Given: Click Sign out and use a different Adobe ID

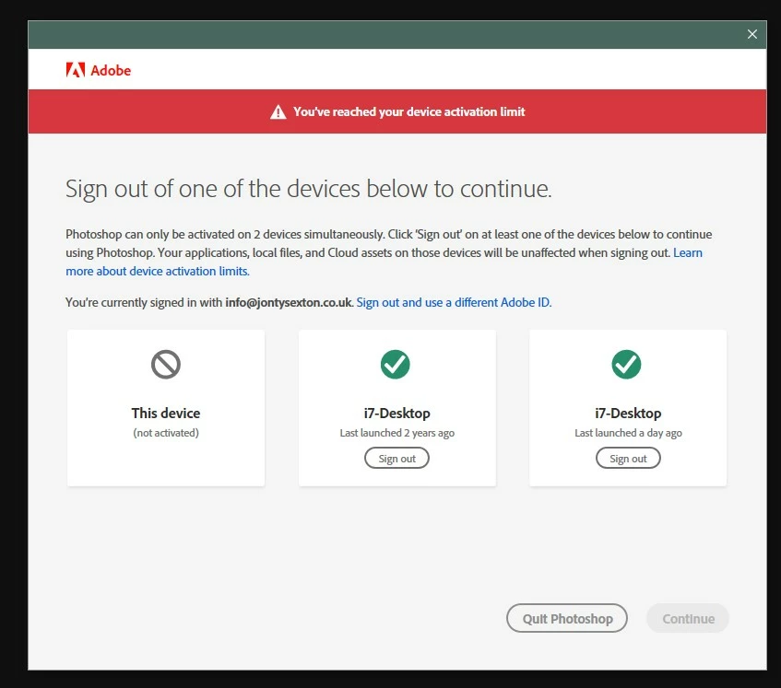Looking at the screenshot, I should tap(454, 302).
